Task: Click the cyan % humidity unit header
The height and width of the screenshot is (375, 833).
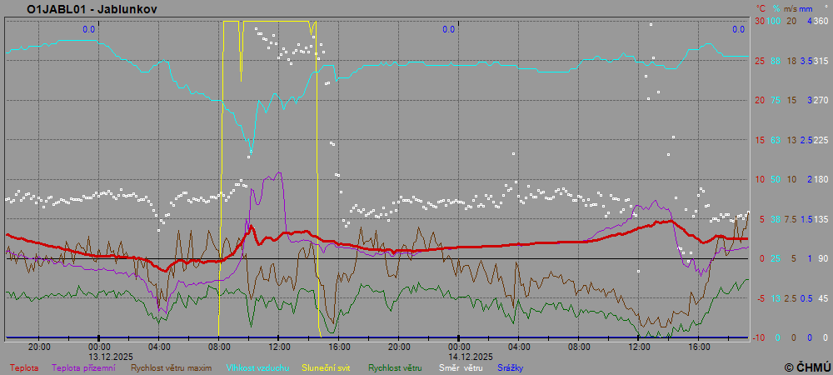Action: click(x=776, y=8)
